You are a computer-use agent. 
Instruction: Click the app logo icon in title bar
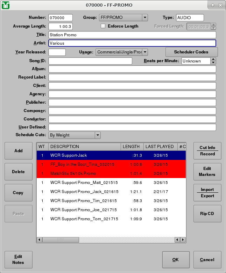6,5
